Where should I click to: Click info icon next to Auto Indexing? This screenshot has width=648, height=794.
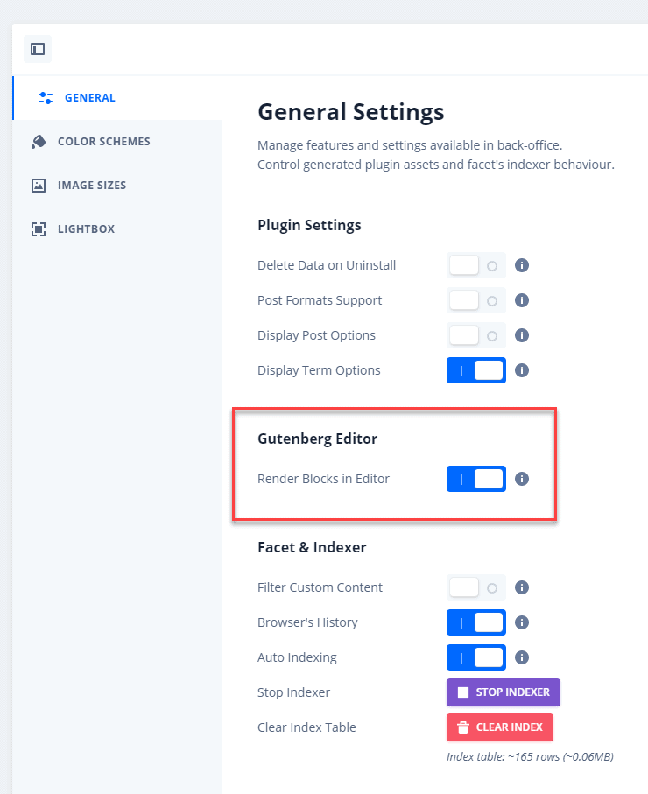click(x=521, y=657)
